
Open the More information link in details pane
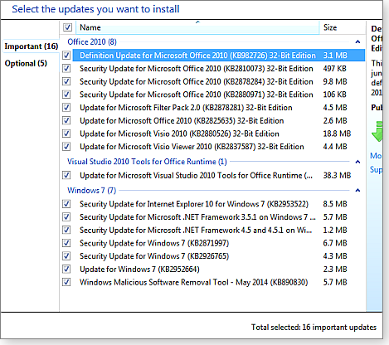377,156
